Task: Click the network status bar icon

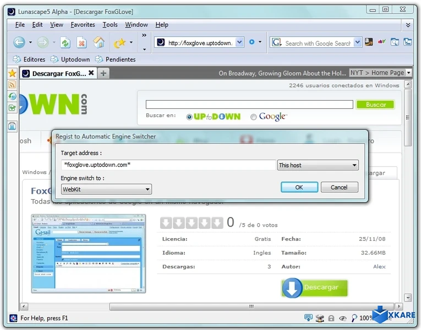Action: pyautogui.click(x=320, y=318)
